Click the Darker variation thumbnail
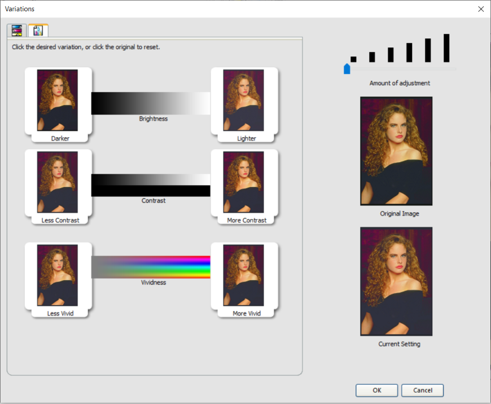 point(58,100)
